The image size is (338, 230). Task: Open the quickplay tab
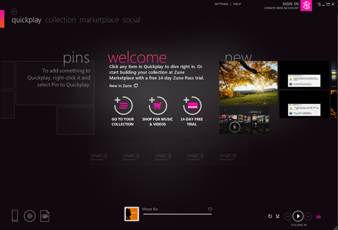(26, 20)
